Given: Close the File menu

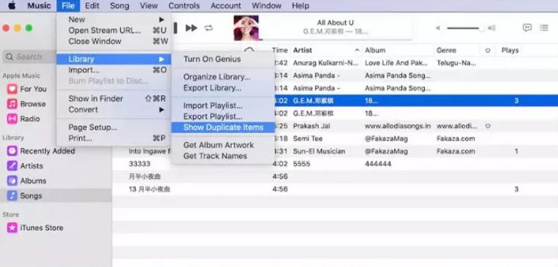Looking at the screenshot, I should [x=67, y=6].
